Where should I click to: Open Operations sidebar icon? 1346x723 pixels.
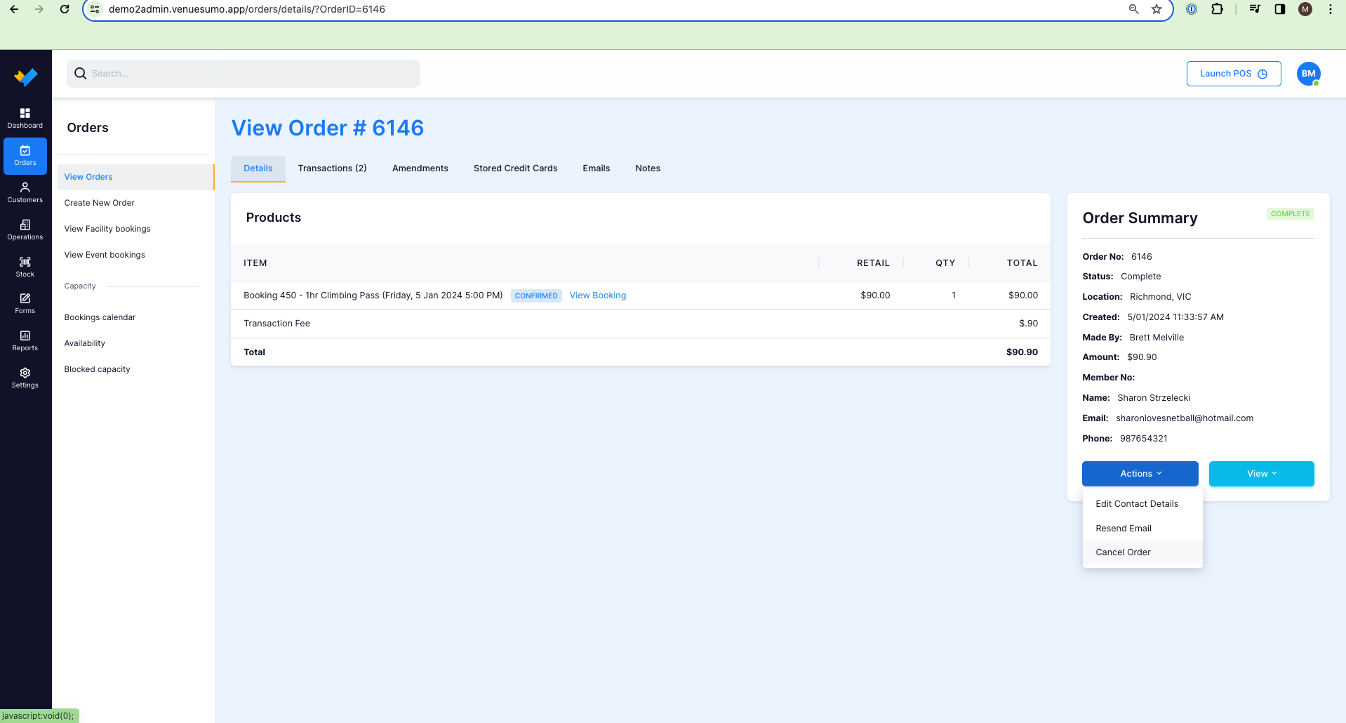point(25,230)
